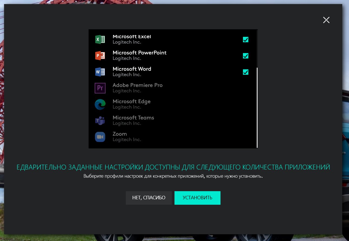Click the Microsoft Word app icon

100,72
